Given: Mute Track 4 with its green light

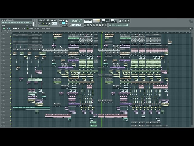Looking at the screenshot, I should pos(11,47).
